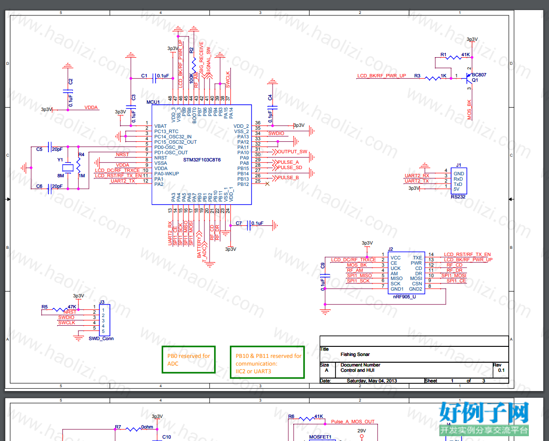Click the date Saturday, May 04, 2013
The width and height of the screenshot is (549, 441).
click(372, 380)
